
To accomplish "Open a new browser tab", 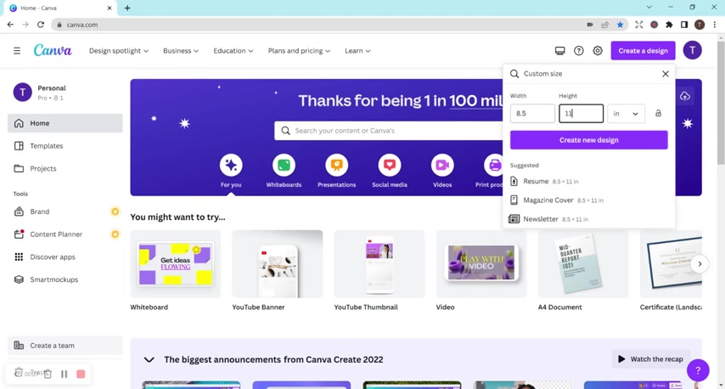I will (127, 8).
